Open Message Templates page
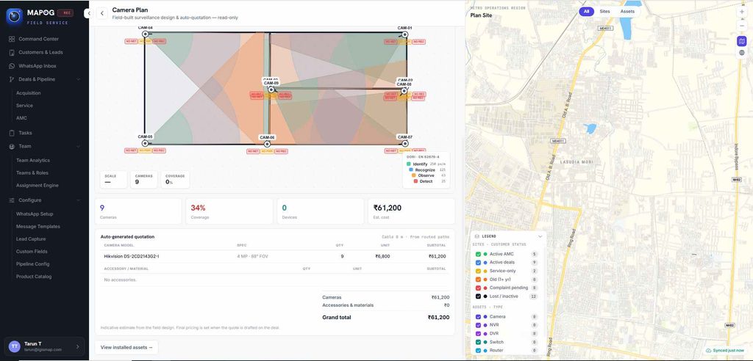Screen dimensions: 753x361 click(x=38, y=227)
